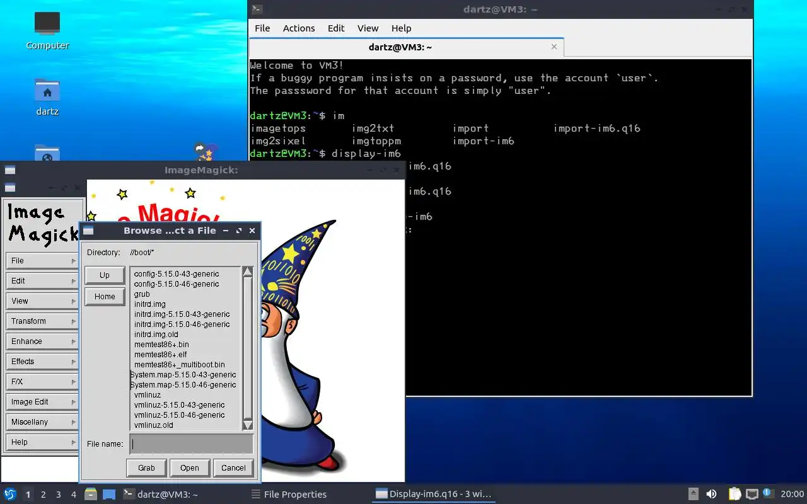Expand the Edit submenu in ImageMagick
The image size is (807, 504).
[42, 281]
